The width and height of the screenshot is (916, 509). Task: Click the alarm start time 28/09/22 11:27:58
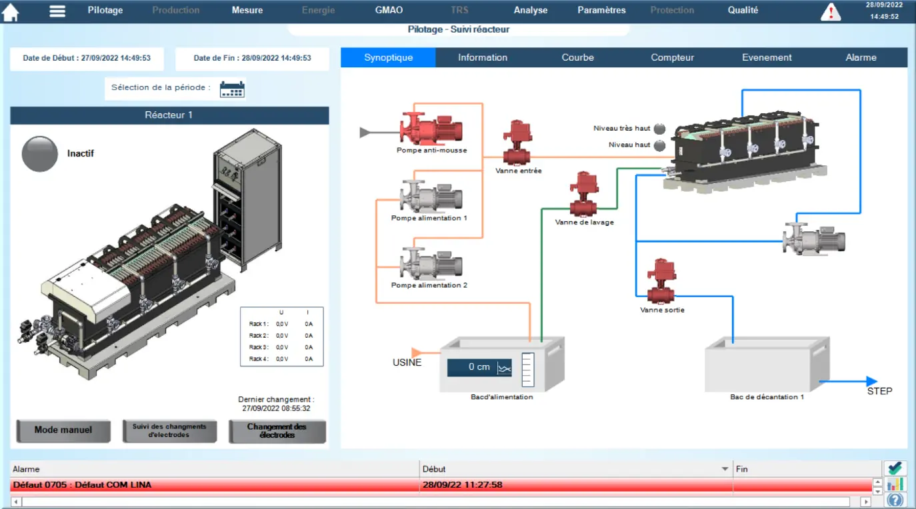462,485
